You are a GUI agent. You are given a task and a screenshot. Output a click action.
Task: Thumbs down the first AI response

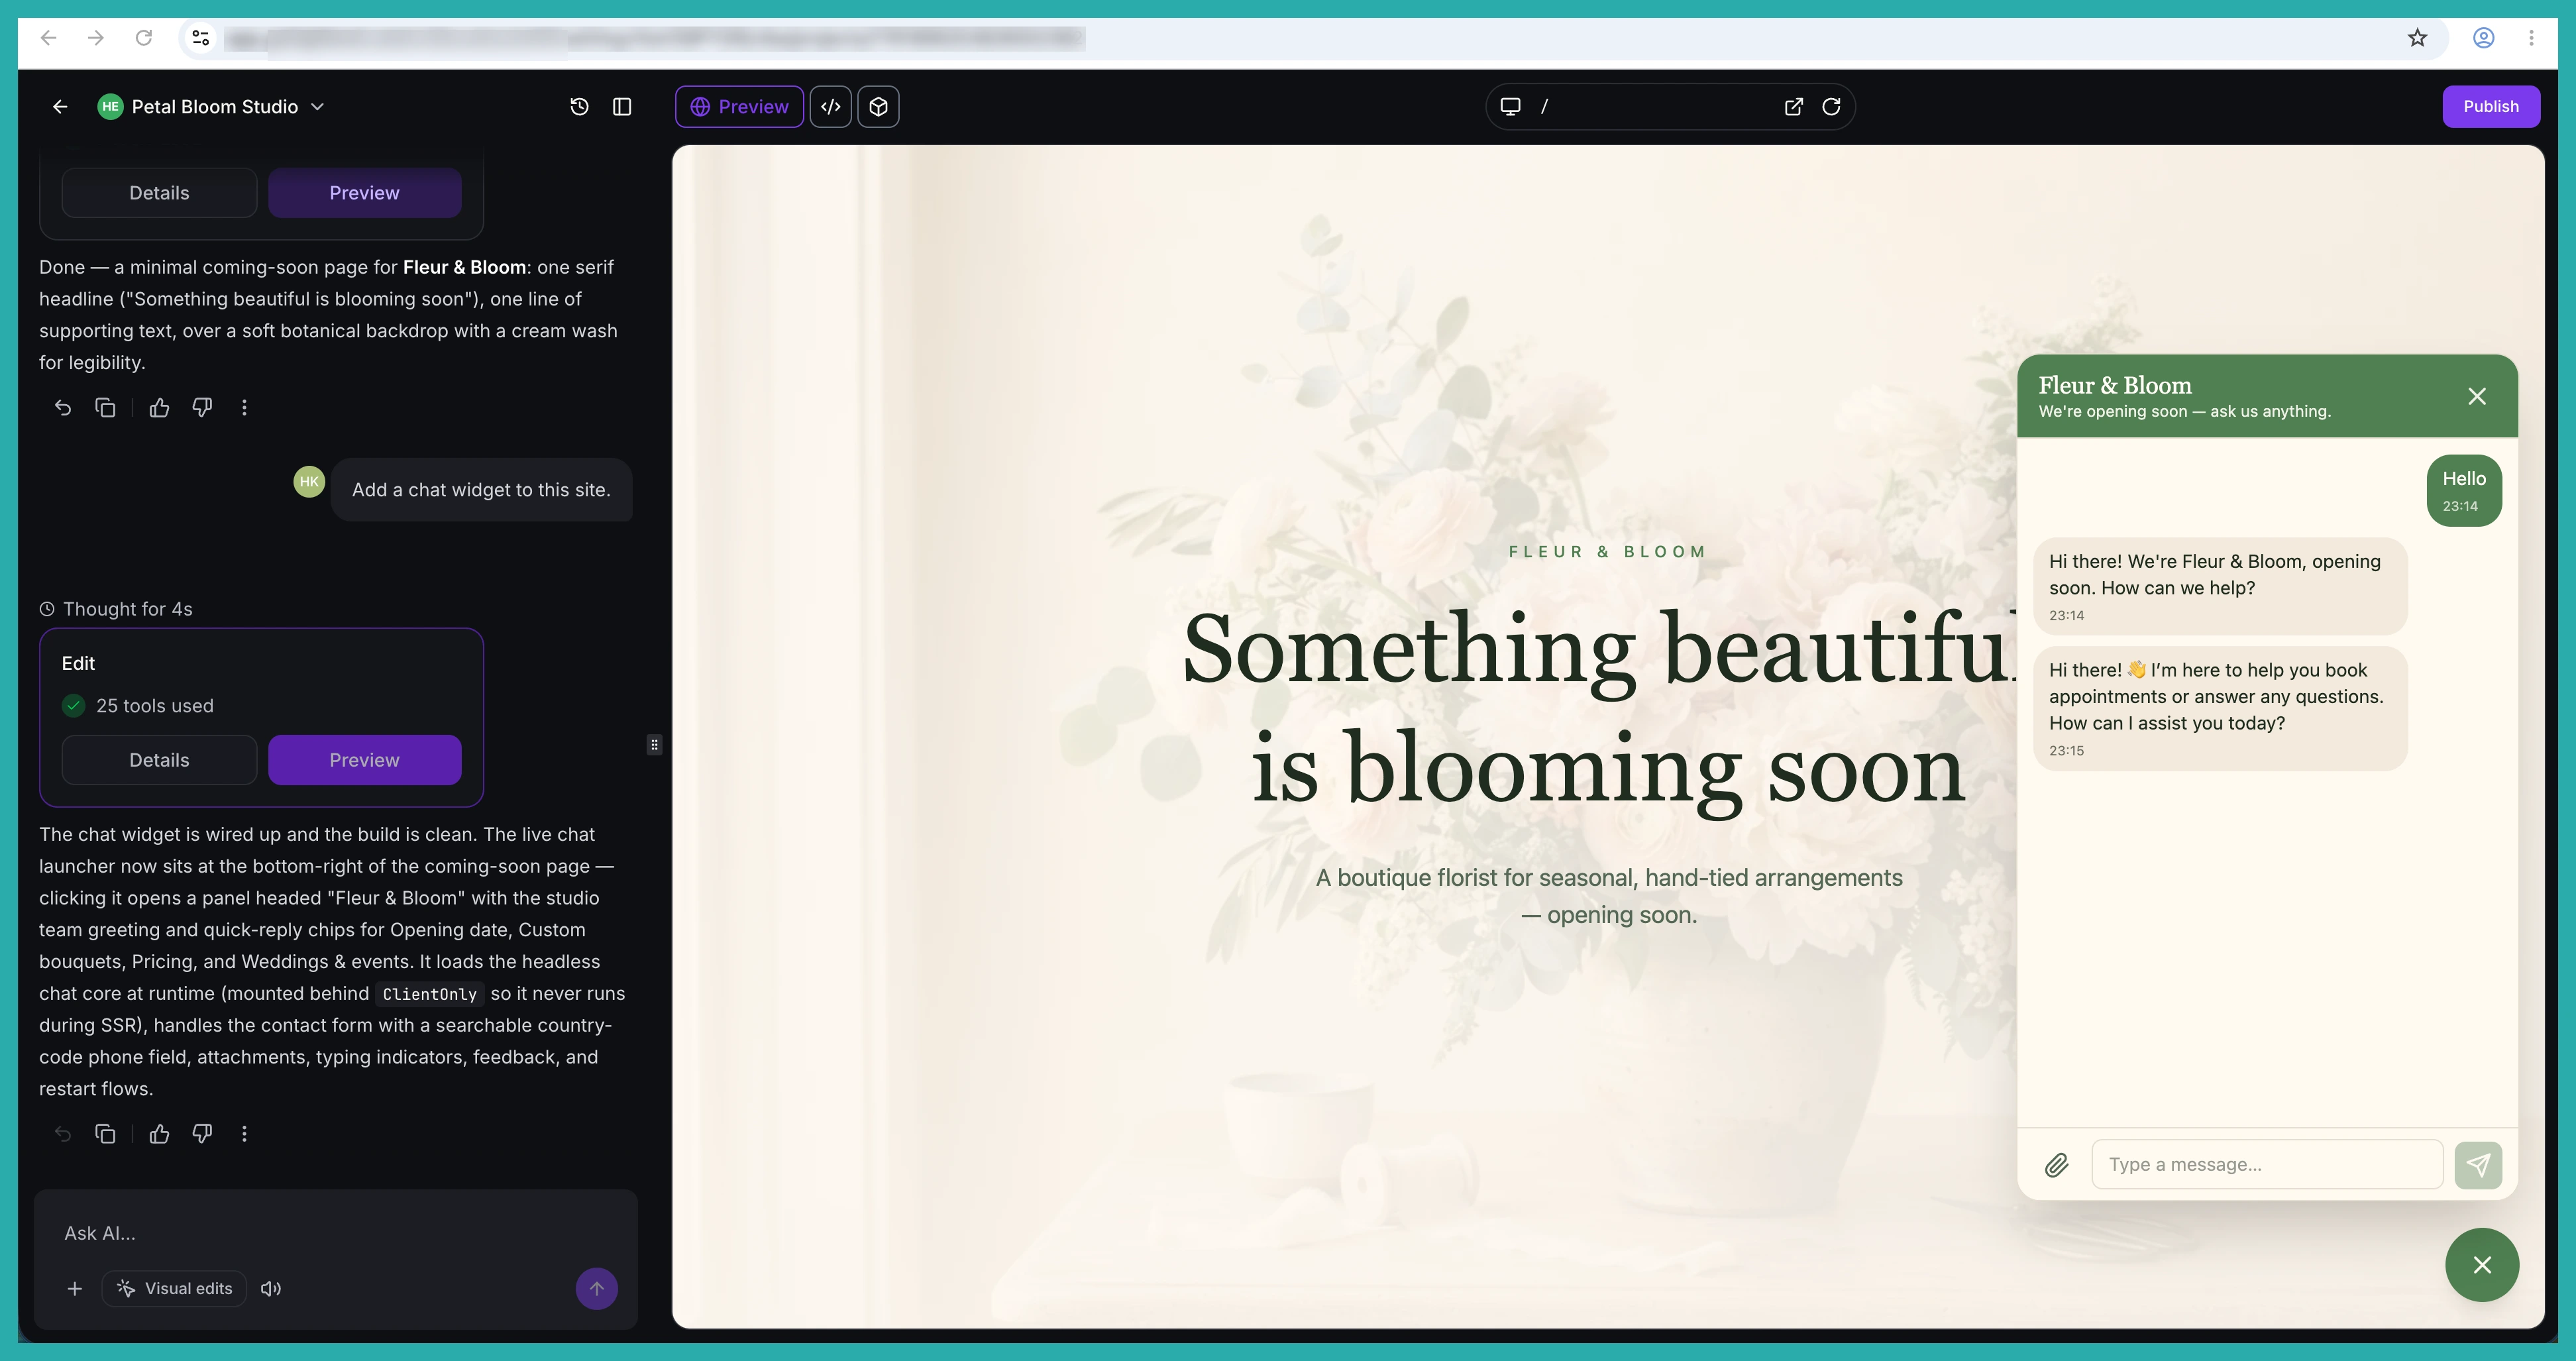pos(203,408)
